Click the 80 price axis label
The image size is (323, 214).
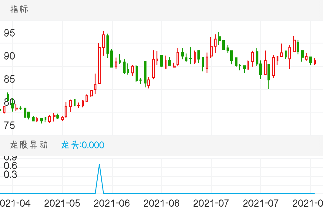click(x=9, y=102)
